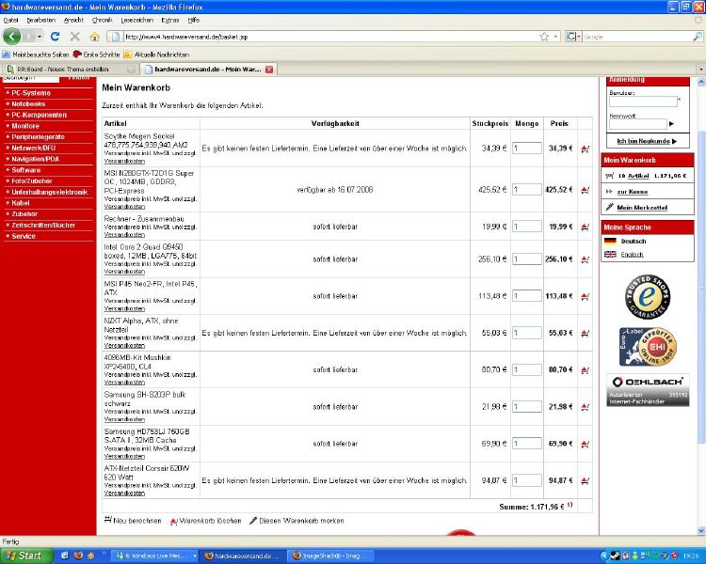Click the search magnifier in Google box
This screenshot has height=564, width=706.
698,37
